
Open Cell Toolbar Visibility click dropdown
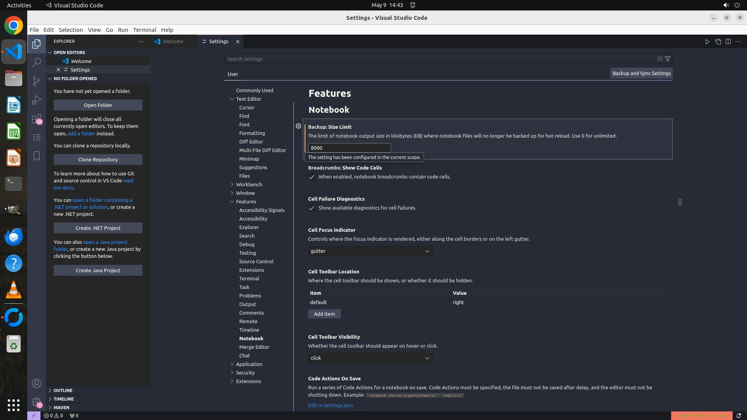(370, 358)
